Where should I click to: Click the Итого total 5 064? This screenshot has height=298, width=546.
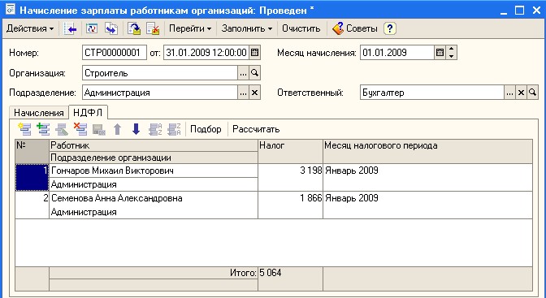click(271, 273)
